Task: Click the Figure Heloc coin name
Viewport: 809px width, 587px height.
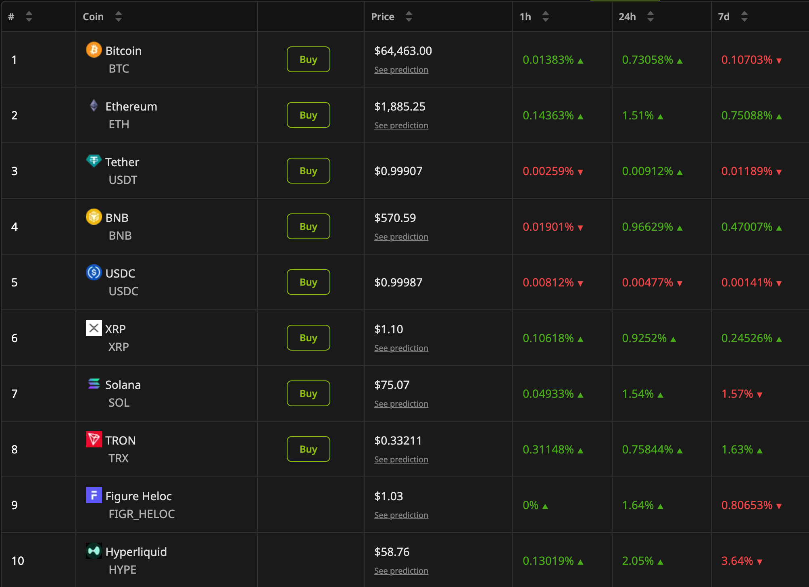Action: (138, 496)
